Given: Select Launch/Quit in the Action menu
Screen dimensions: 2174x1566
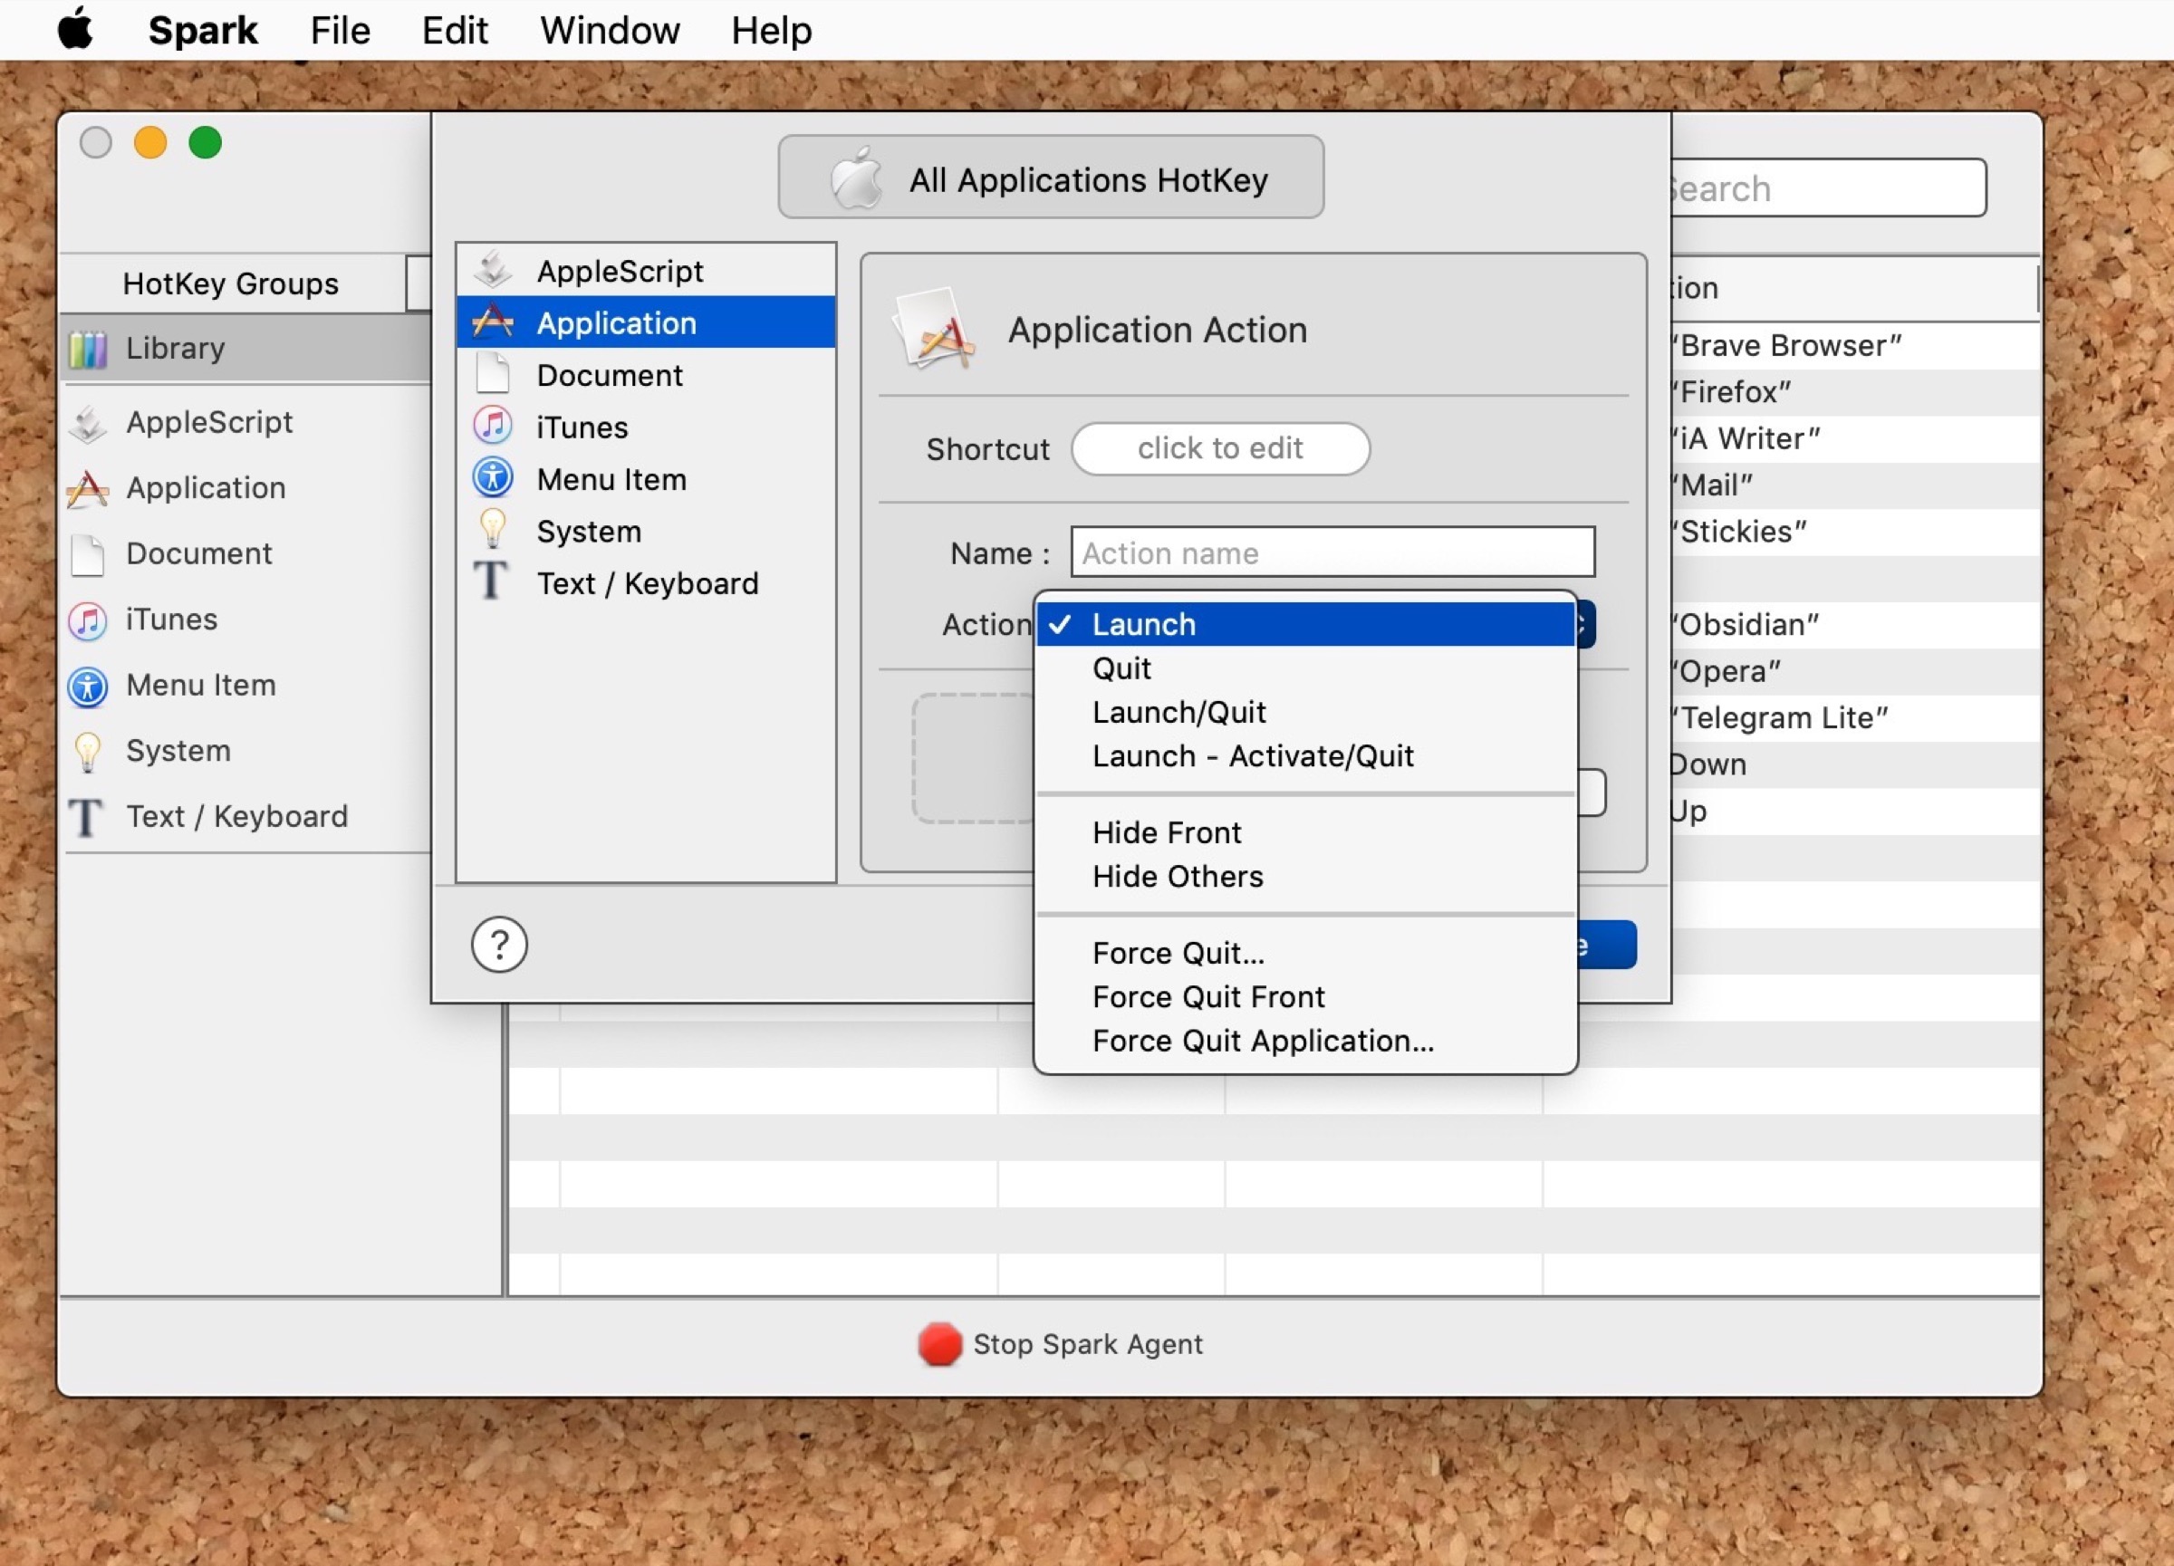Looking at the screenshot, I should coord(1178,712).
